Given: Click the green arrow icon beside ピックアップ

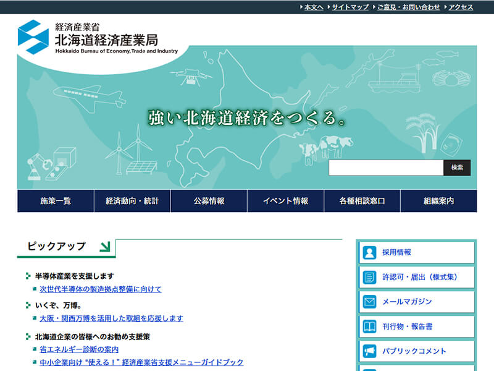Looking at the screenshot, I should pyautogui.click(x=104, y=247).
